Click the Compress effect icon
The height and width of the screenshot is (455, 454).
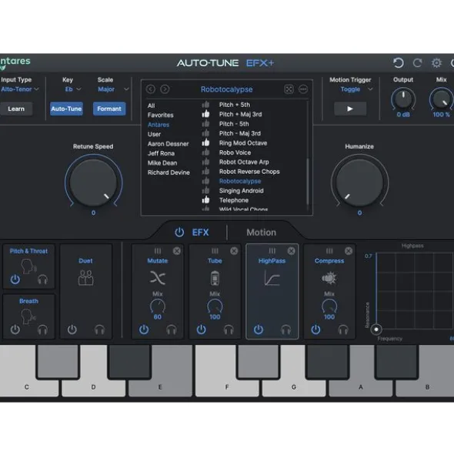point(329,278)
